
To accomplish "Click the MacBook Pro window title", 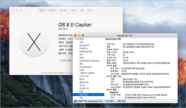I will click(125, 36).
